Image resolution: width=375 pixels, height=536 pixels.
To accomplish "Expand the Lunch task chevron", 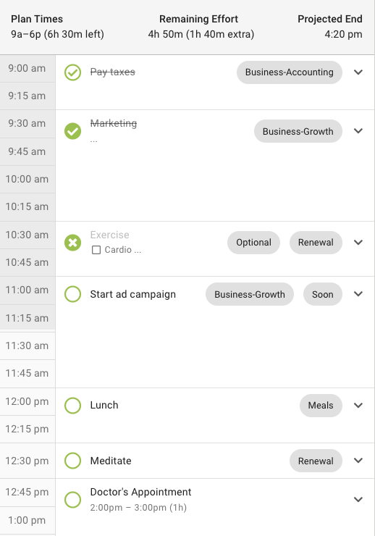I will click(358, 406).
